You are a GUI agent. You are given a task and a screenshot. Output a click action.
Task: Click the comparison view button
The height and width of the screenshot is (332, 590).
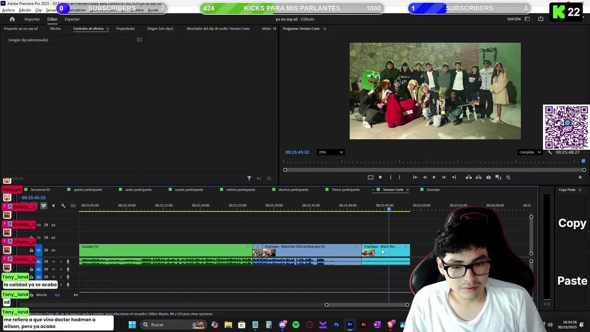[498, 178]
